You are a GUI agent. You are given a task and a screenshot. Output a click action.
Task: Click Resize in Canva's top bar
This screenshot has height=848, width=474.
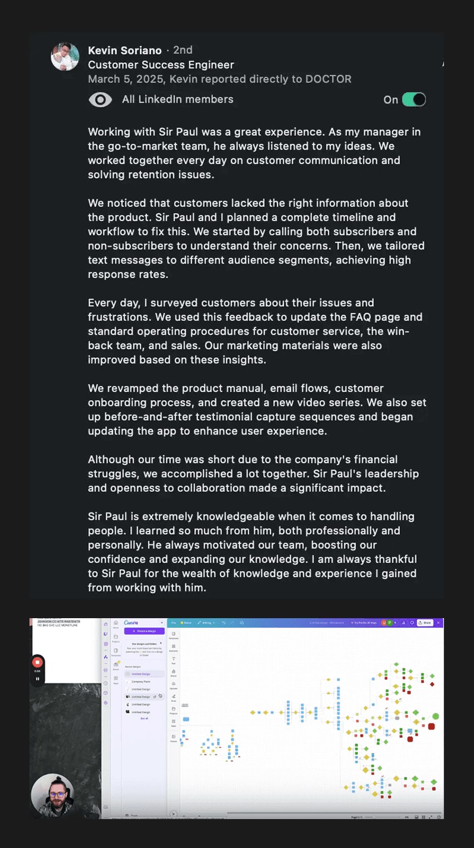(186, 623)
